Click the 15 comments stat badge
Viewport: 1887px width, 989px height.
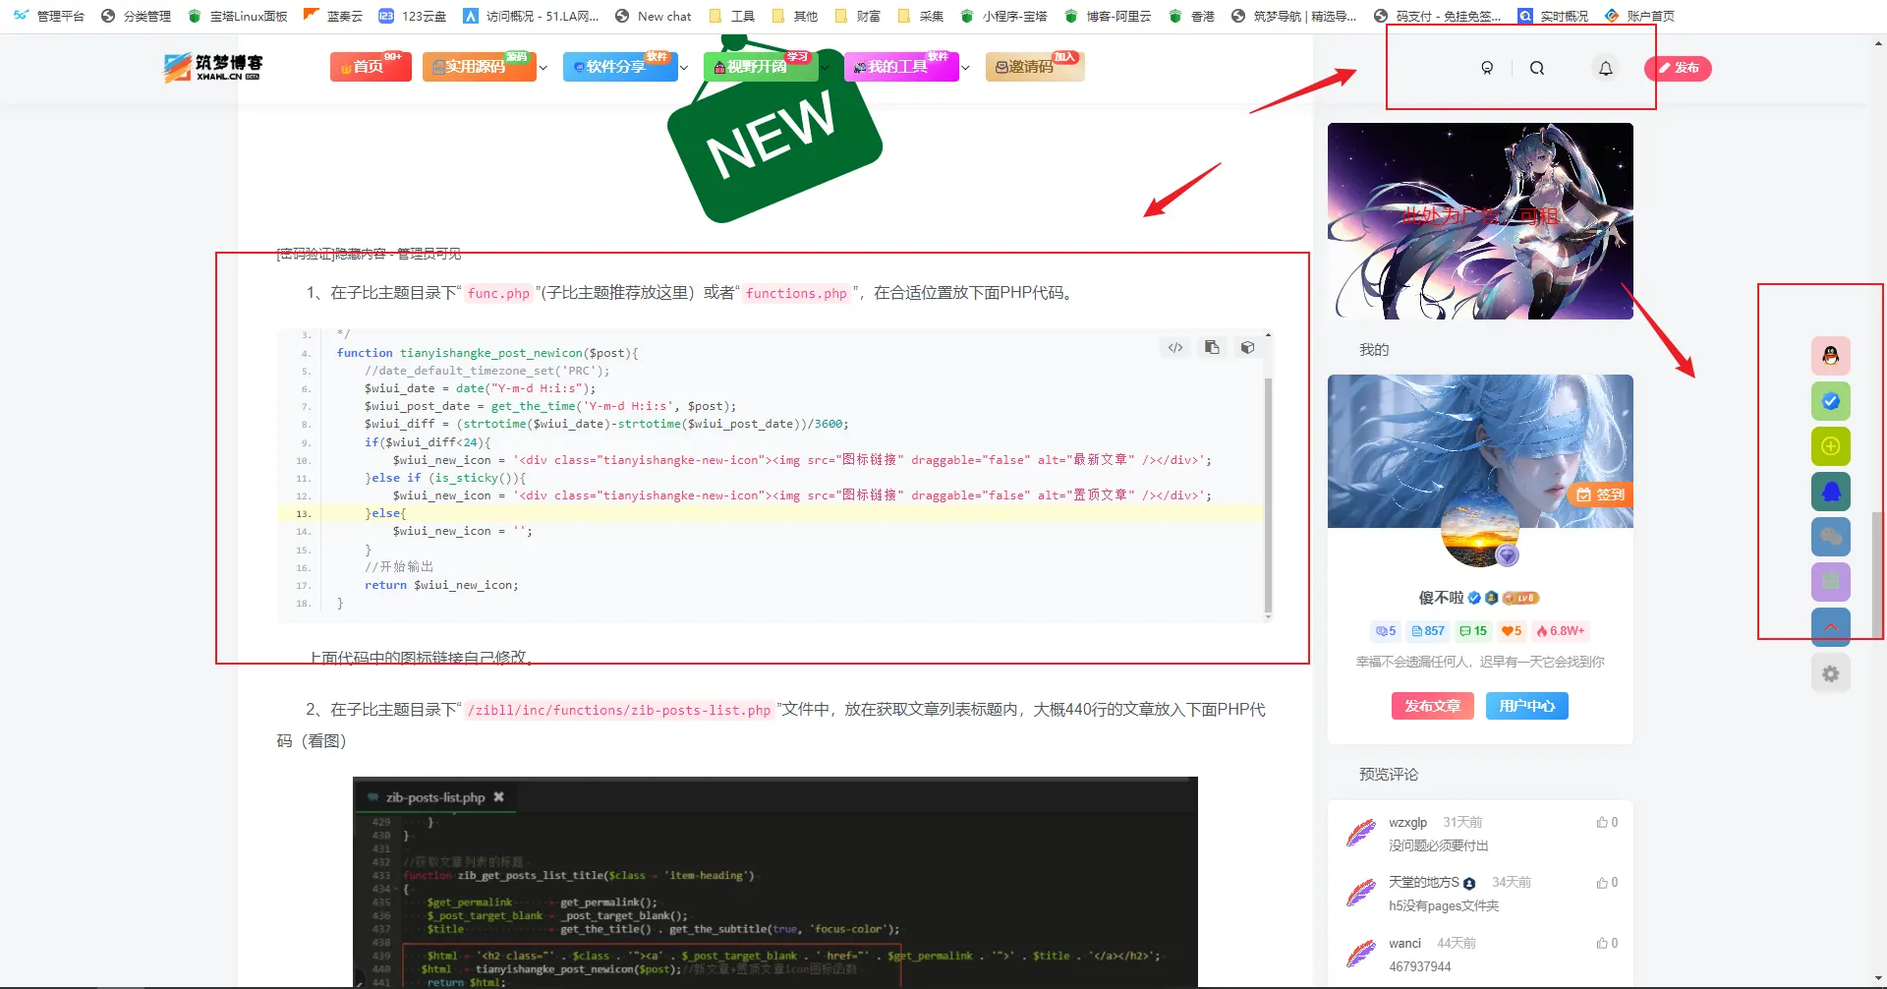[1473, 631]
